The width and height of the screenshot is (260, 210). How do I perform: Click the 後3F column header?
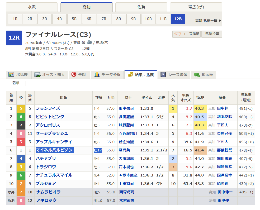[200, 98]
